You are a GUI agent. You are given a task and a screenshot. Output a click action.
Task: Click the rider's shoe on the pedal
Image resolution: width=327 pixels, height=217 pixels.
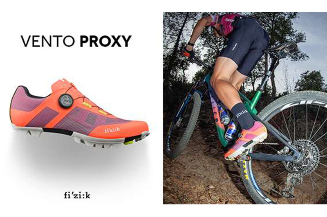coord(246,140)
